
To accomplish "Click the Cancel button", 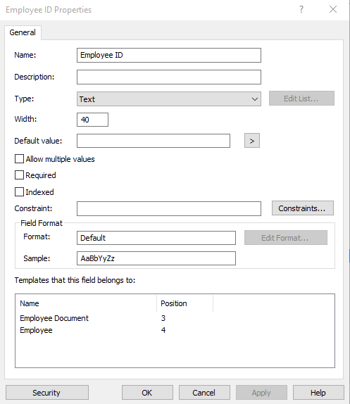I will 204,393.
